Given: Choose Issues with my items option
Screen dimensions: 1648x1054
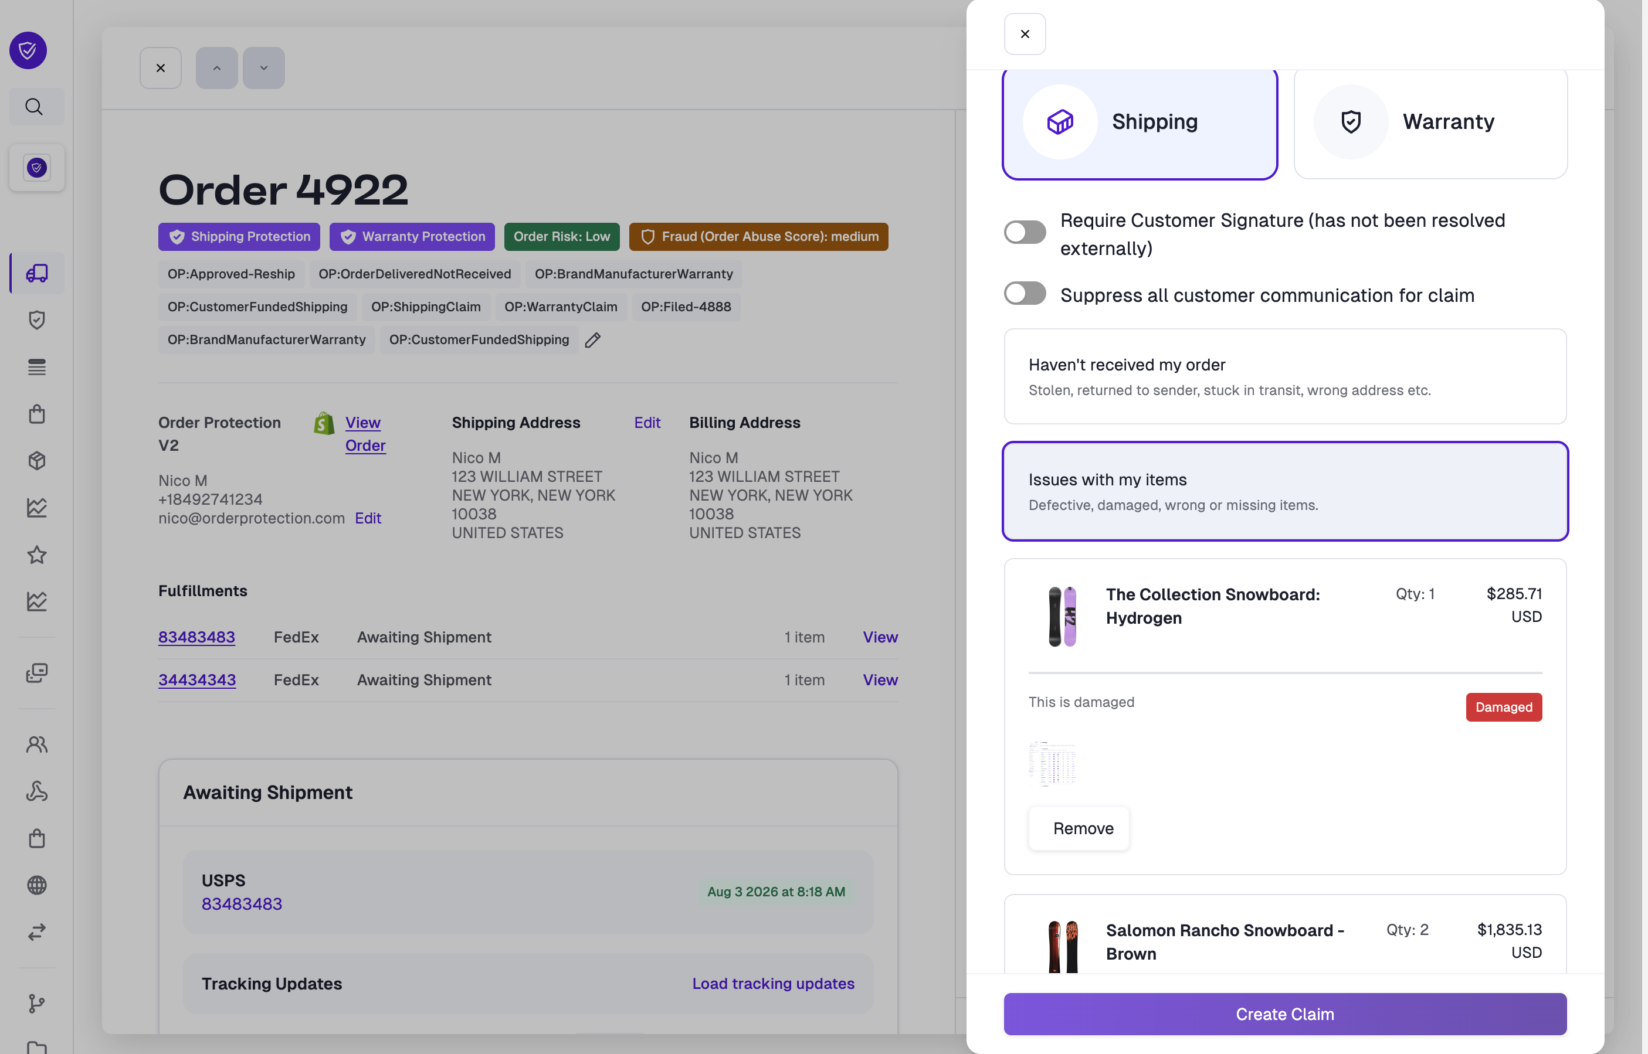Looking at the screenshot, I should pos(1285,491).
